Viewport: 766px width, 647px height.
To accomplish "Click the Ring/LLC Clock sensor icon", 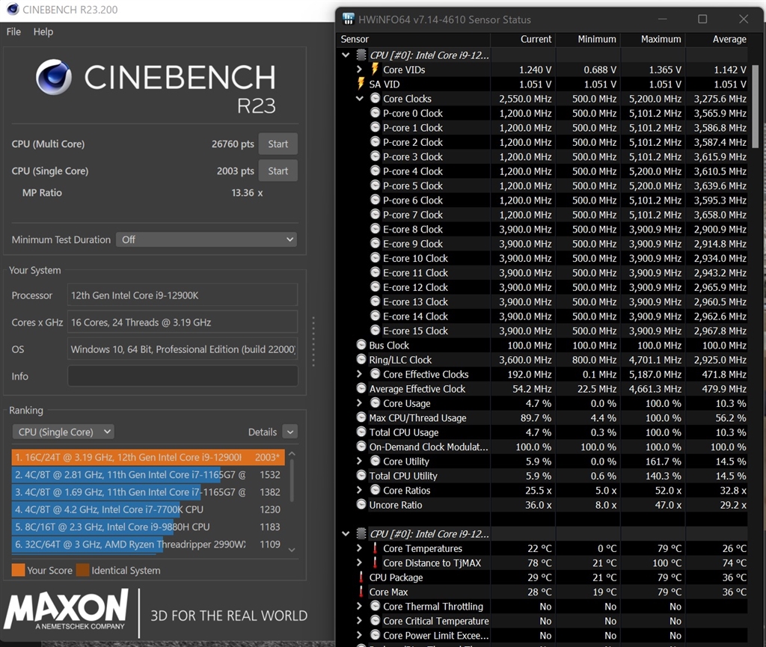I will (361, 359).
